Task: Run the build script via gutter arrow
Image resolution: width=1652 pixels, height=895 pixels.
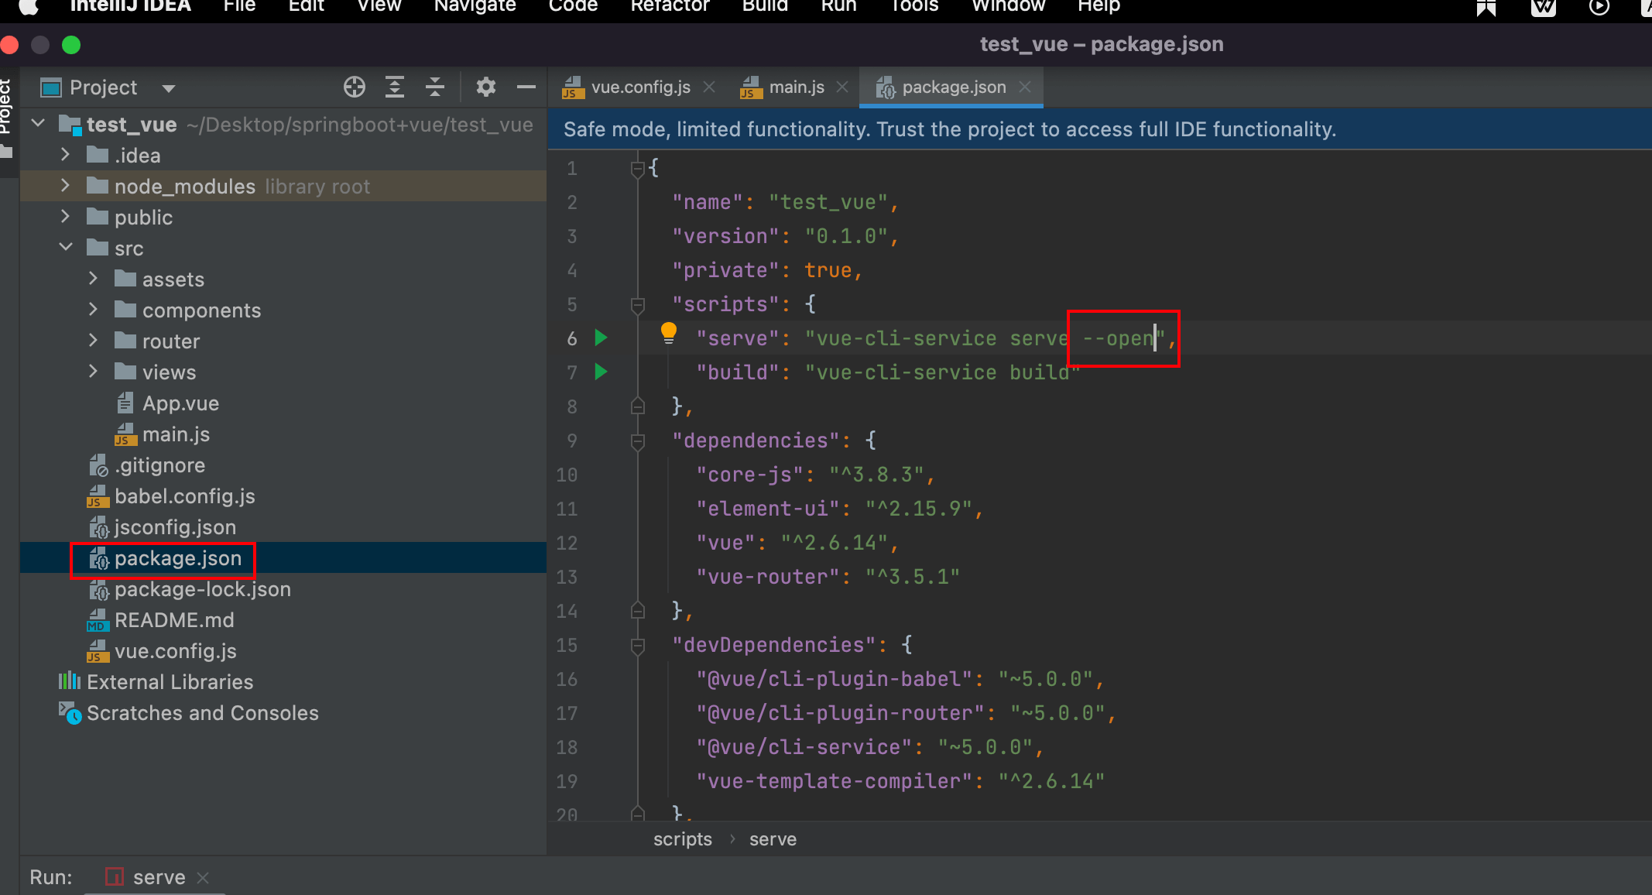Action: [601, 372]
